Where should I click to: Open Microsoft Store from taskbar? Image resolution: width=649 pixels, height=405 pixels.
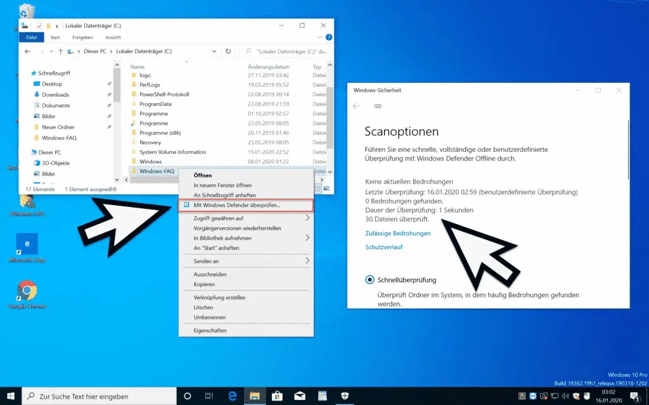point(277,396)
